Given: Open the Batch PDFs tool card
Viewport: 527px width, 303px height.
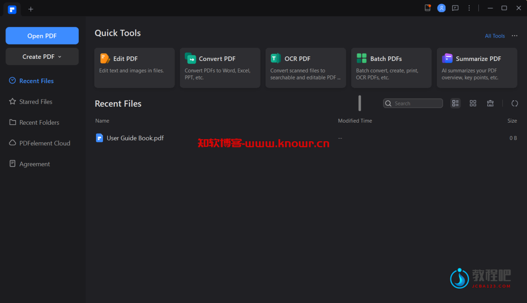Looking at the screenshot, I should click(392, 68).
